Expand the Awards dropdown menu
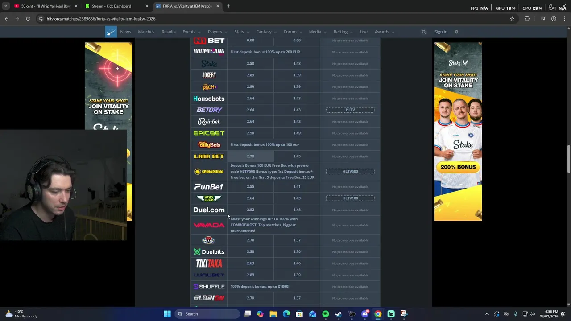The height and width of the screenshot is (321, 571). [385, 32]
